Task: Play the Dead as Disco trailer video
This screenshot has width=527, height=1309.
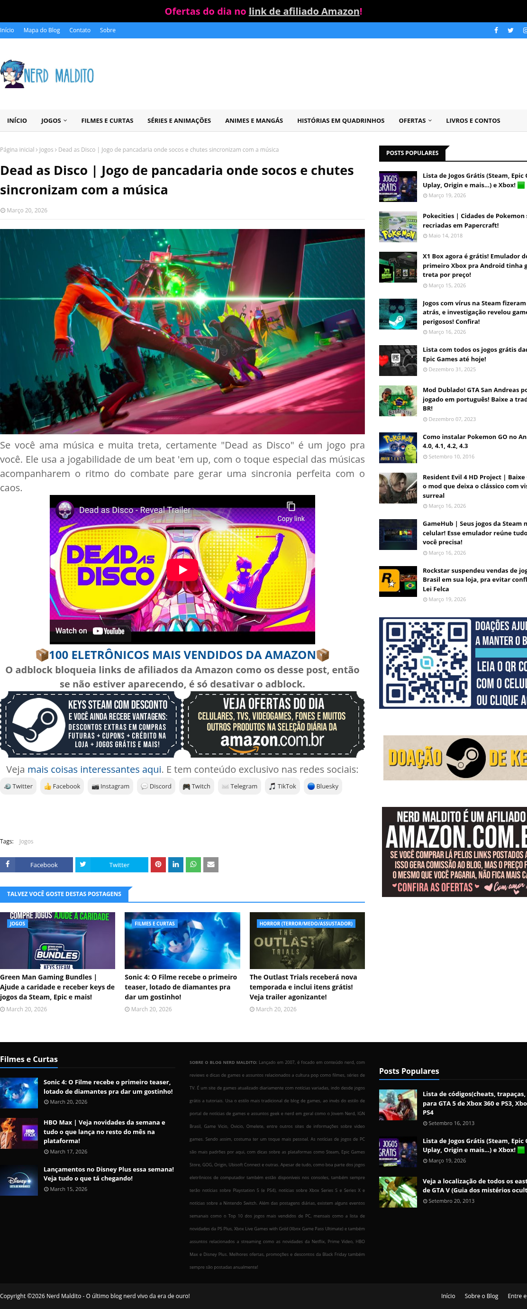Action: pos(182,570)
